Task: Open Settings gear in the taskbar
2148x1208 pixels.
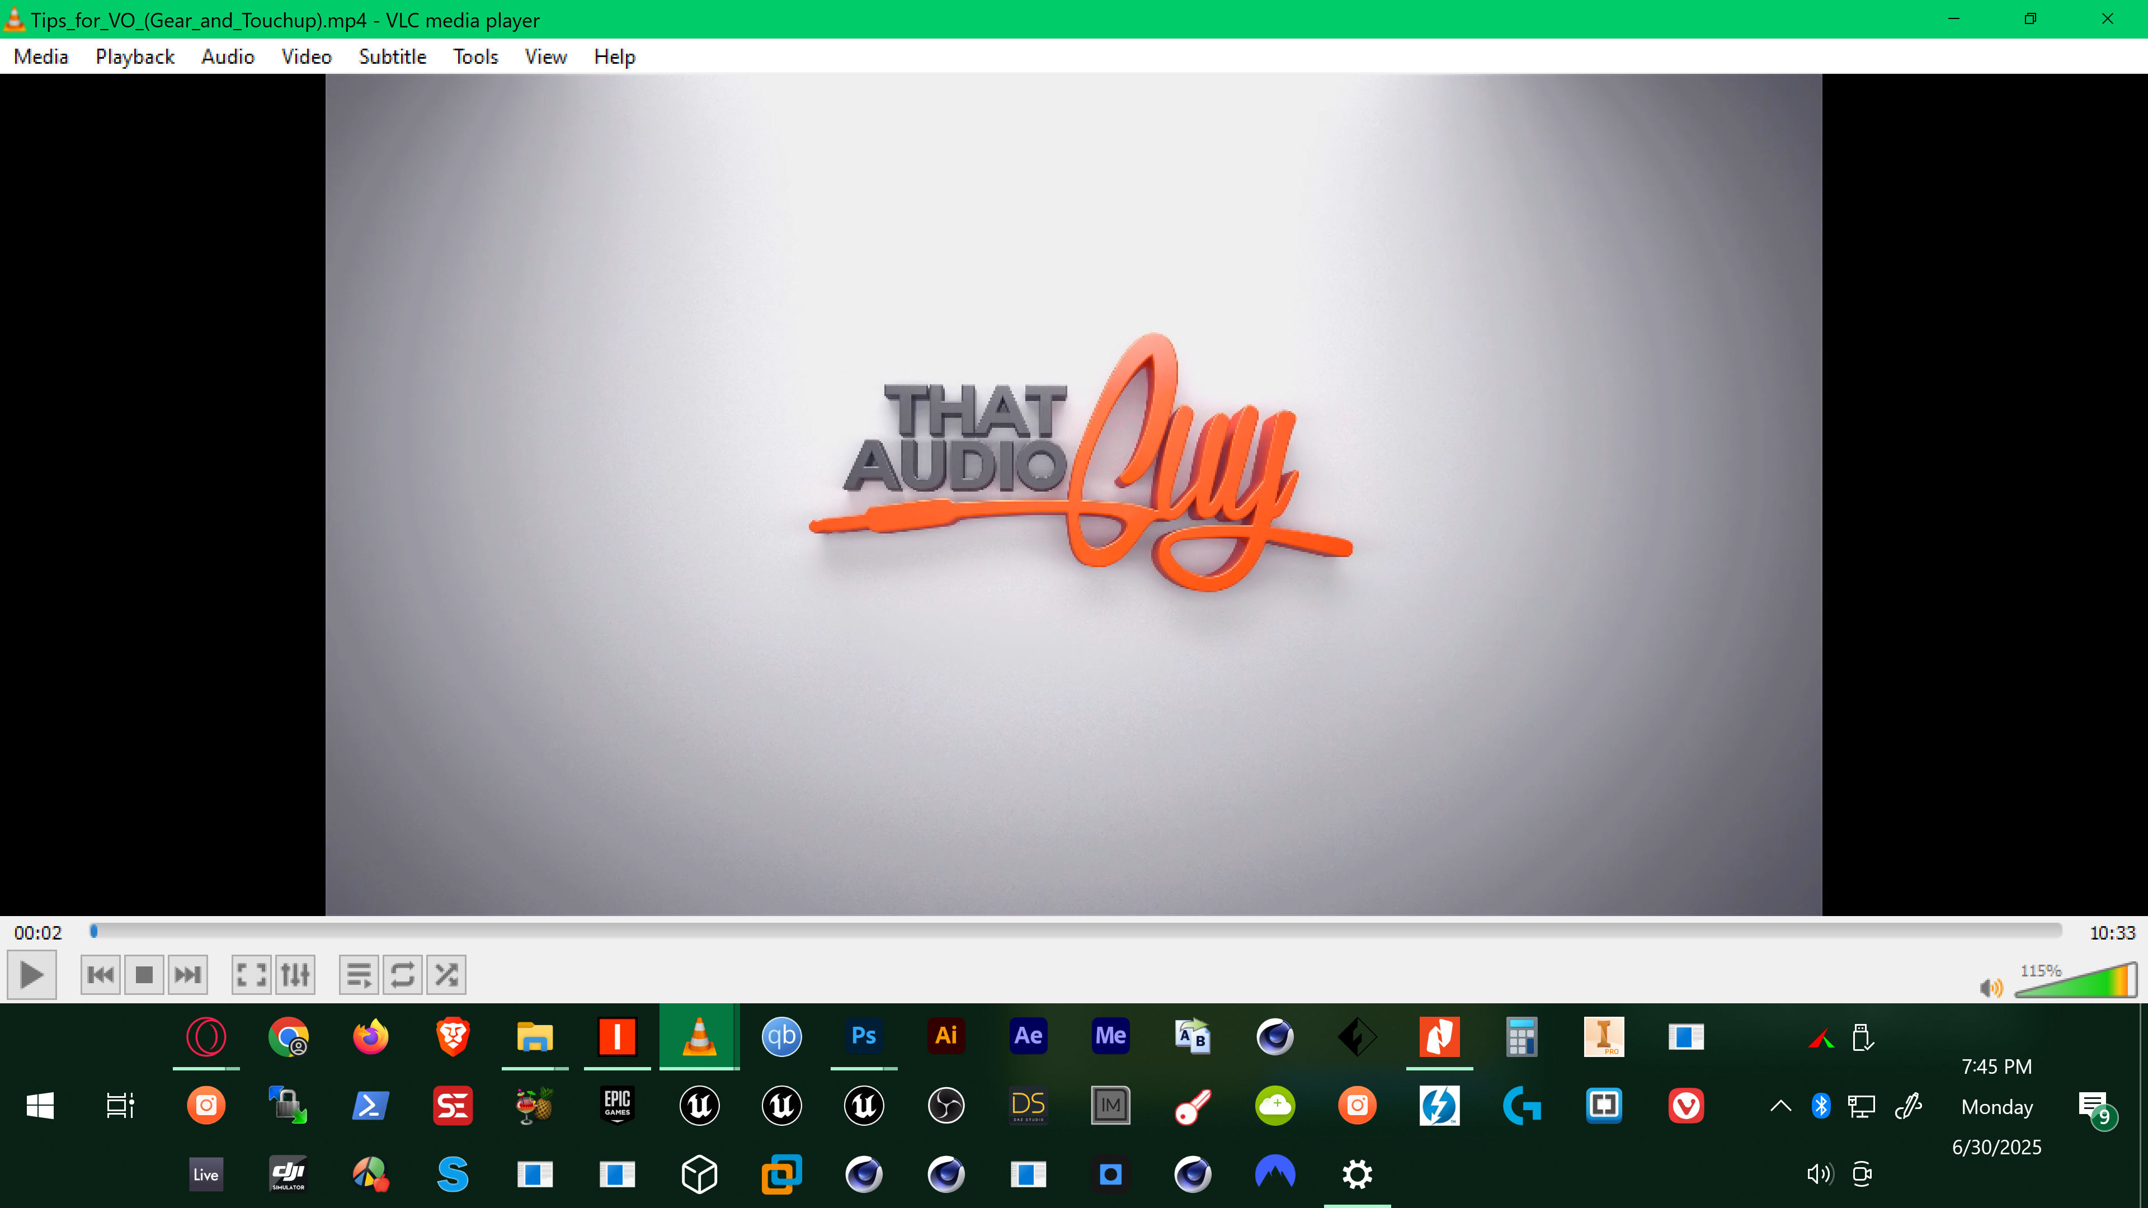Action: (x=1358, y=1174)
